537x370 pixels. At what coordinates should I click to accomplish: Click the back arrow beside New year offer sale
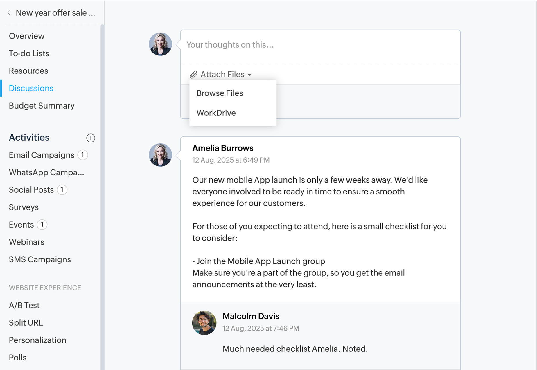point(9,12)
